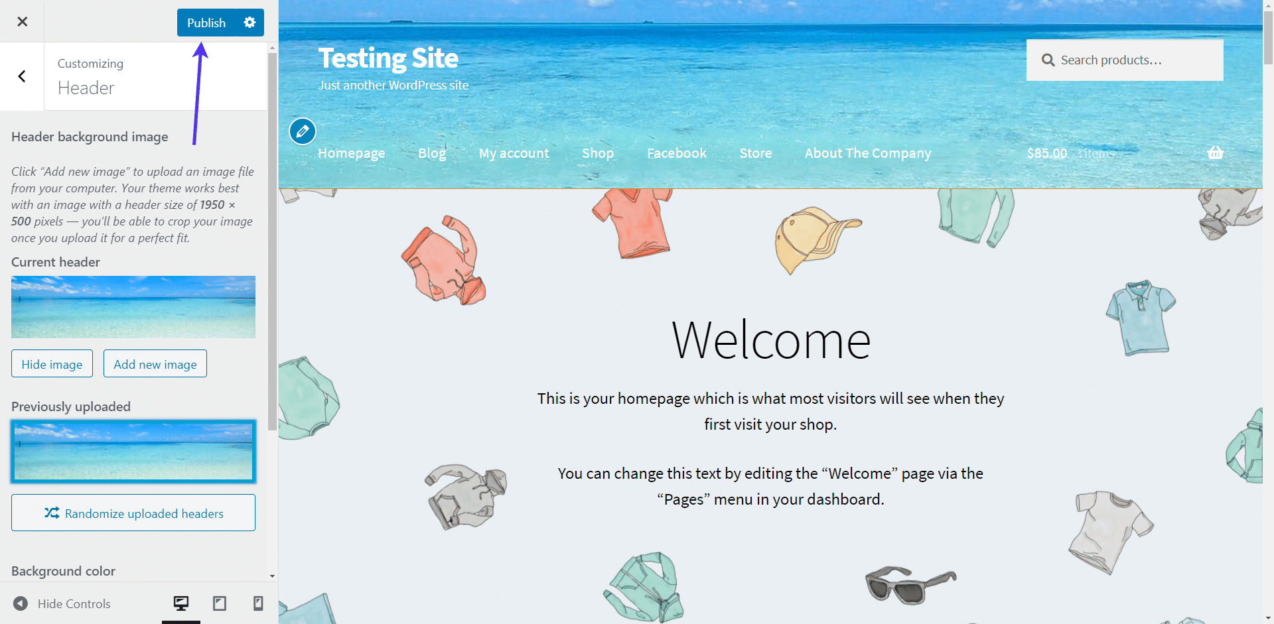Open publish settings gear icon
1274x624 pixels.
click(249, 23)
